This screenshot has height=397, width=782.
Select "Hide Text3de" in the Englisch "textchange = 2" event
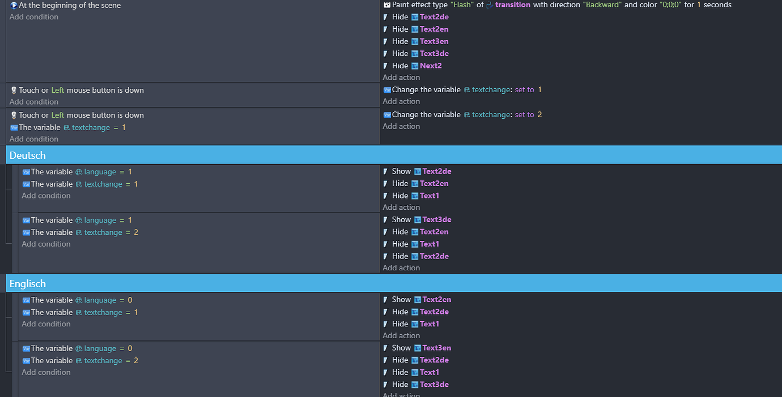[x=416, y=385]
